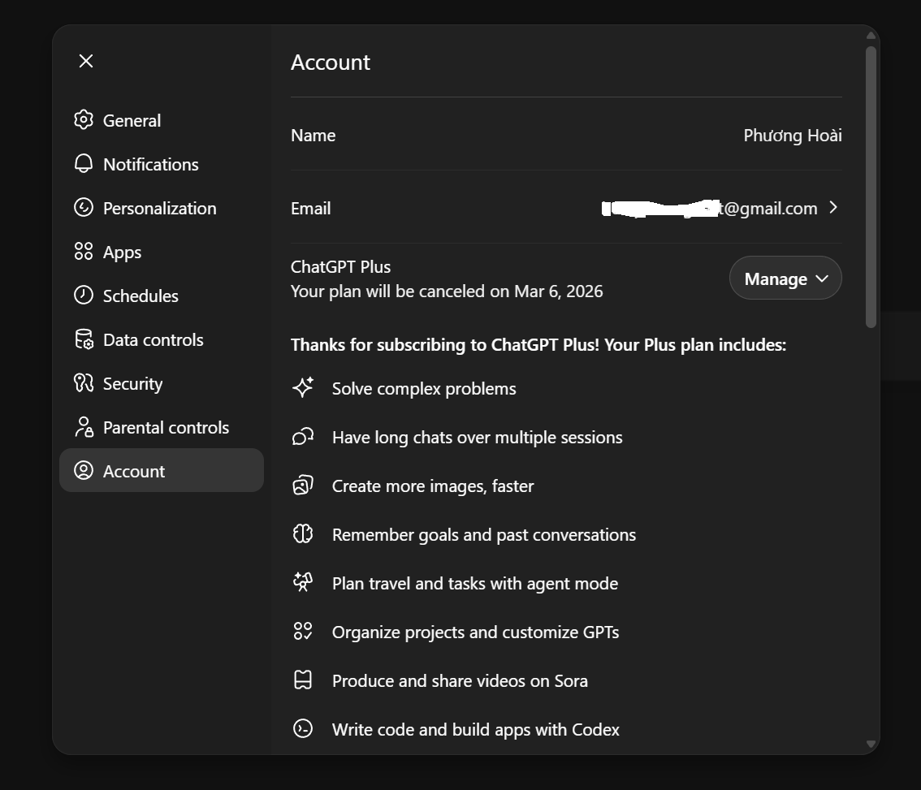Close the settings dialog with the X icon
Screen dimensions: 921x790
point(86,61)
